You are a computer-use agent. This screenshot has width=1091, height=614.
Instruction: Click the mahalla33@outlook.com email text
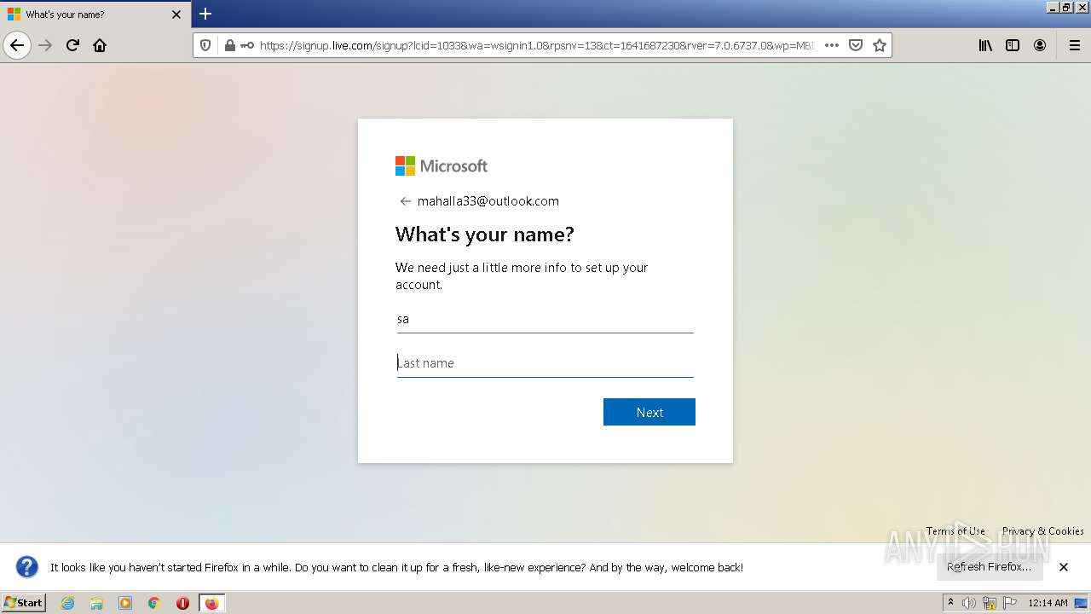[488, 201]
